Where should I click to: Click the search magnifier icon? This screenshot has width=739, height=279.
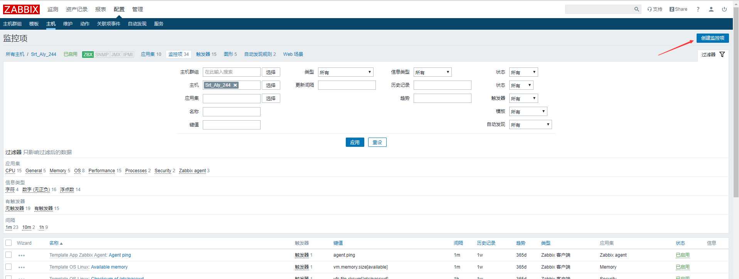636,9
